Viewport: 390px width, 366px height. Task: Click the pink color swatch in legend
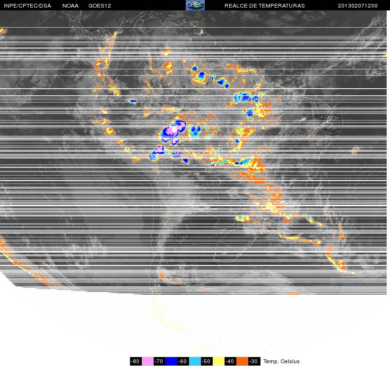coord(147,361)
